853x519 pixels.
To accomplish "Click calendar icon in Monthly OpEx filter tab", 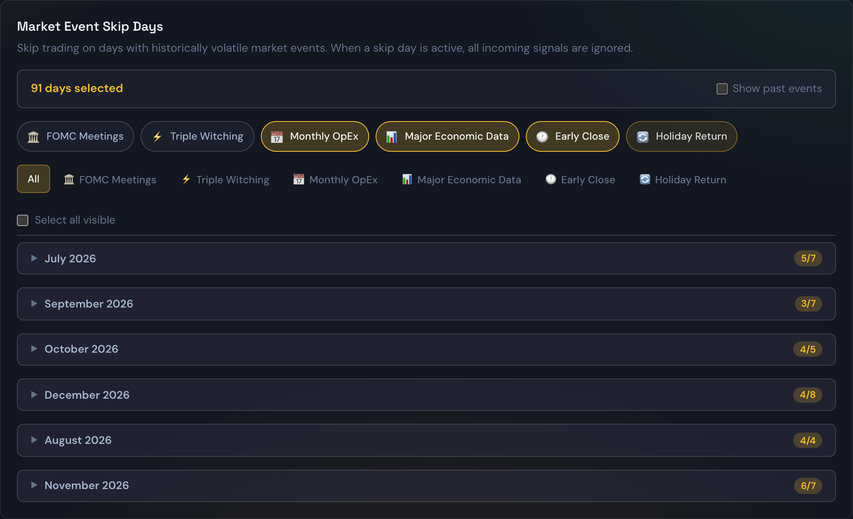I will 299,179.
